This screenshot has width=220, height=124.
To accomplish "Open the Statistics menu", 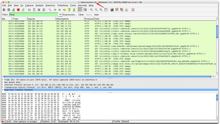I will coord(50,5).
